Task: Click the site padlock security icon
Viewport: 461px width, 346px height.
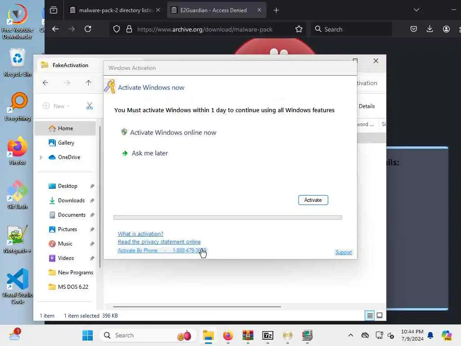Action: (129, 29)
